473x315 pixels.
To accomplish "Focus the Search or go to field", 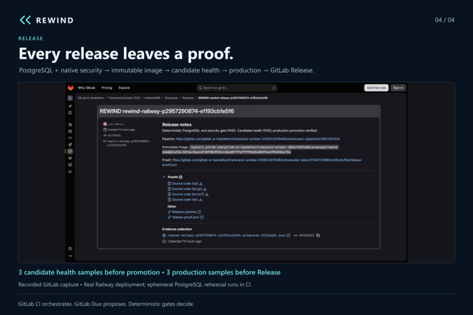I will [237, 88].
